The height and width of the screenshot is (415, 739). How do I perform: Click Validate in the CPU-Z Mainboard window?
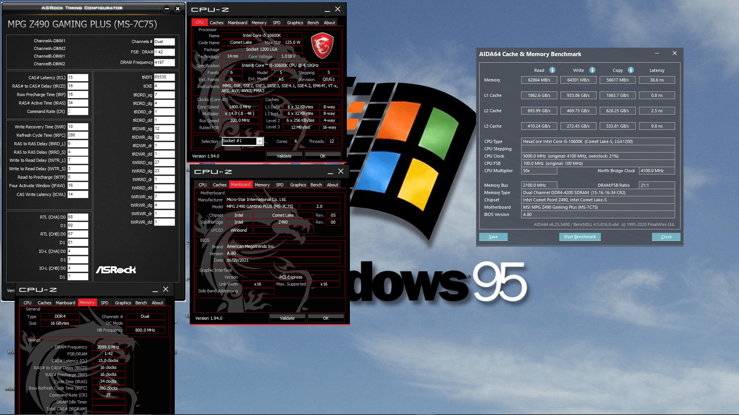[x=287, y=318]
